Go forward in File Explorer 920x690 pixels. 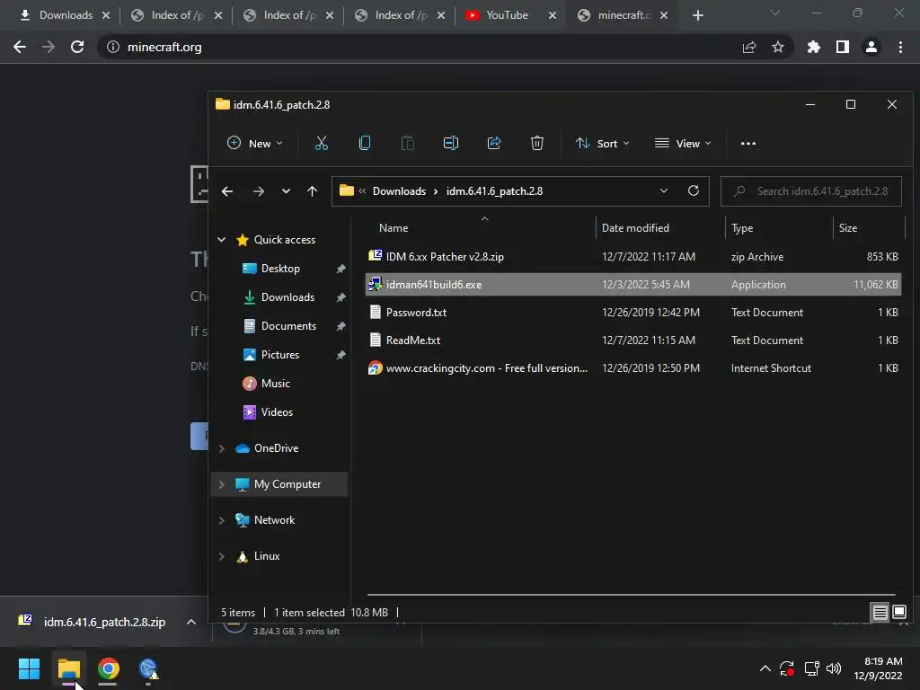258,191
